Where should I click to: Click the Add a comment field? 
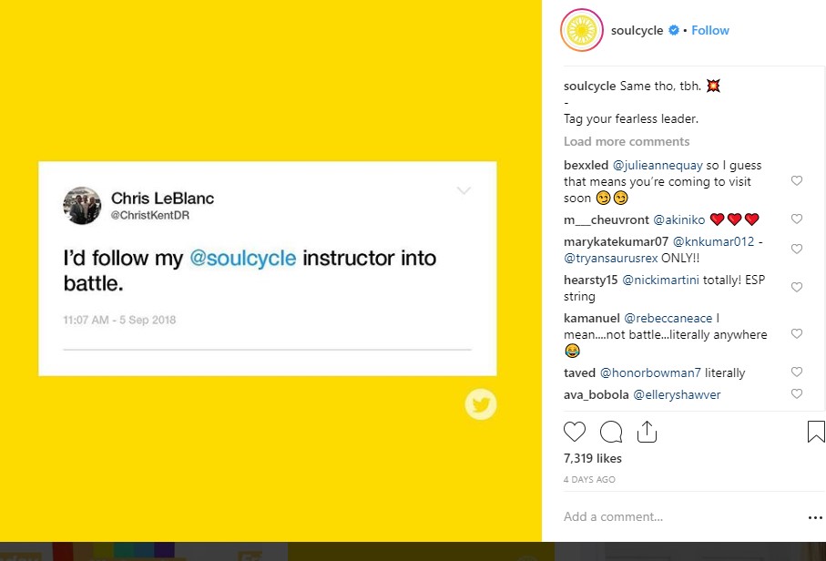click(x=674, y=516)
